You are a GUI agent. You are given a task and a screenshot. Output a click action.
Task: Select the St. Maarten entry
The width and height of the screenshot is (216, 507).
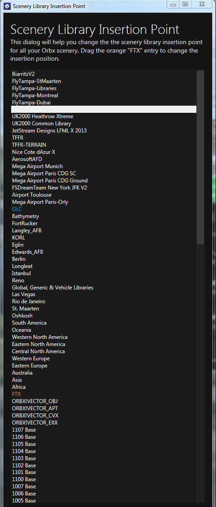point(25,309)
